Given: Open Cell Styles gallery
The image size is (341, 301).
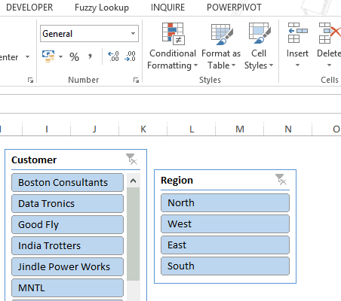Looking at the screenshot, I should point(259,47).
